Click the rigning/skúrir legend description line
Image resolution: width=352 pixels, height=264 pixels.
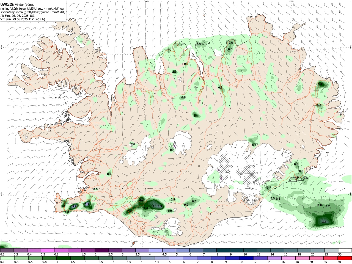click(32, 9)
